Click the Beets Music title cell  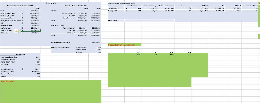[51, 3]
